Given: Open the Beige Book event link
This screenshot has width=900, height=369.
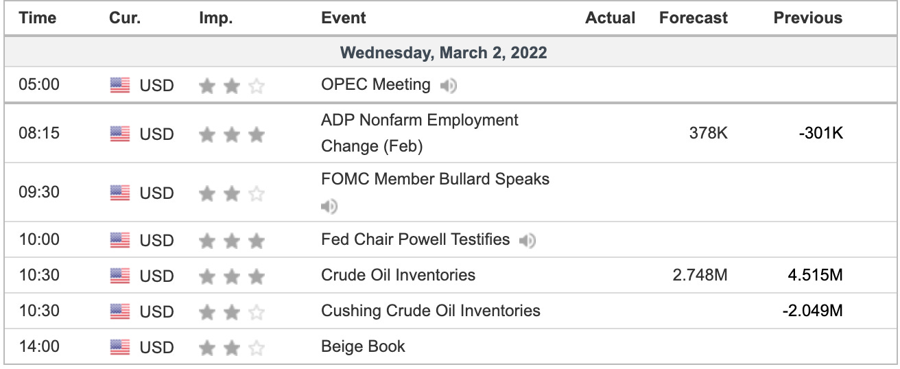Looking at the screenshot, I should [364, 346].
